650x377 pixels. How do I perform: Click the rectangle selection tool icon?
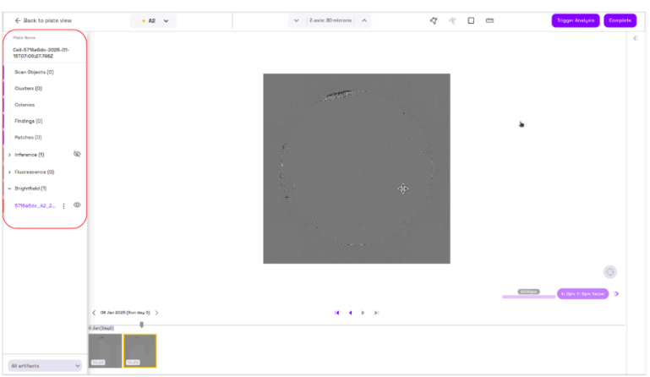[471, 20]
